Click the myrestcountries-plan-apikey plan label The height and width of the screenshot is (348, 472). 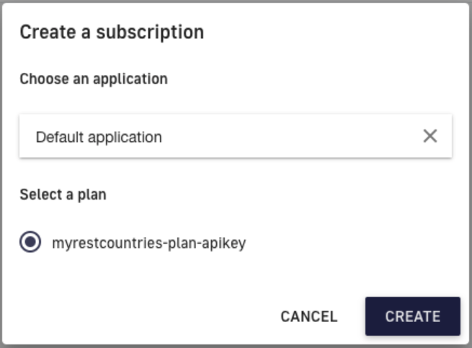point(148,243)
